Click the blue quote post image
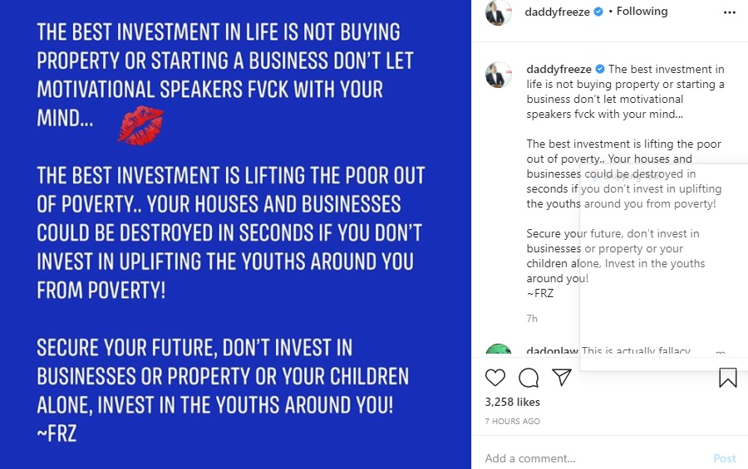Image resolution: width=748 pixels, height=469 pixels. pos(235,234)
